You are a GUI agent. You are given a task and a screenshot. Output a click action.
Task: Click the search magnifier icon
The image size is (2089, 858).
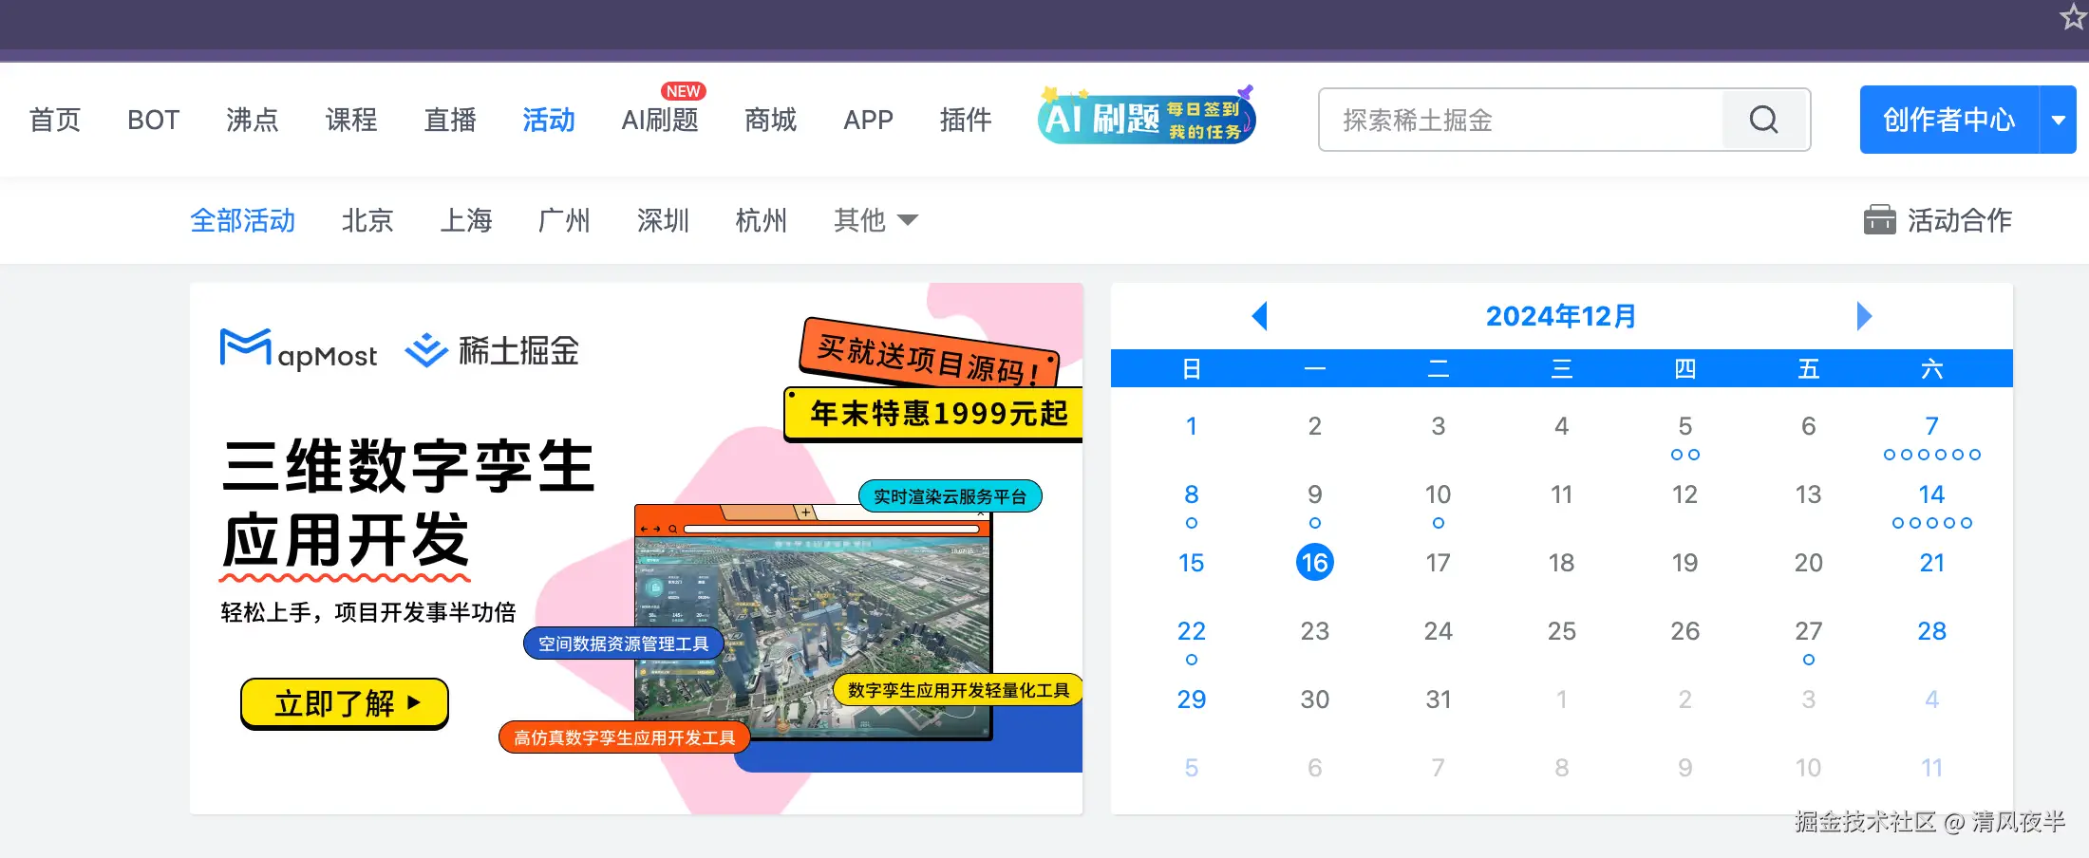pyautogui.click(x=1763, y=120)
